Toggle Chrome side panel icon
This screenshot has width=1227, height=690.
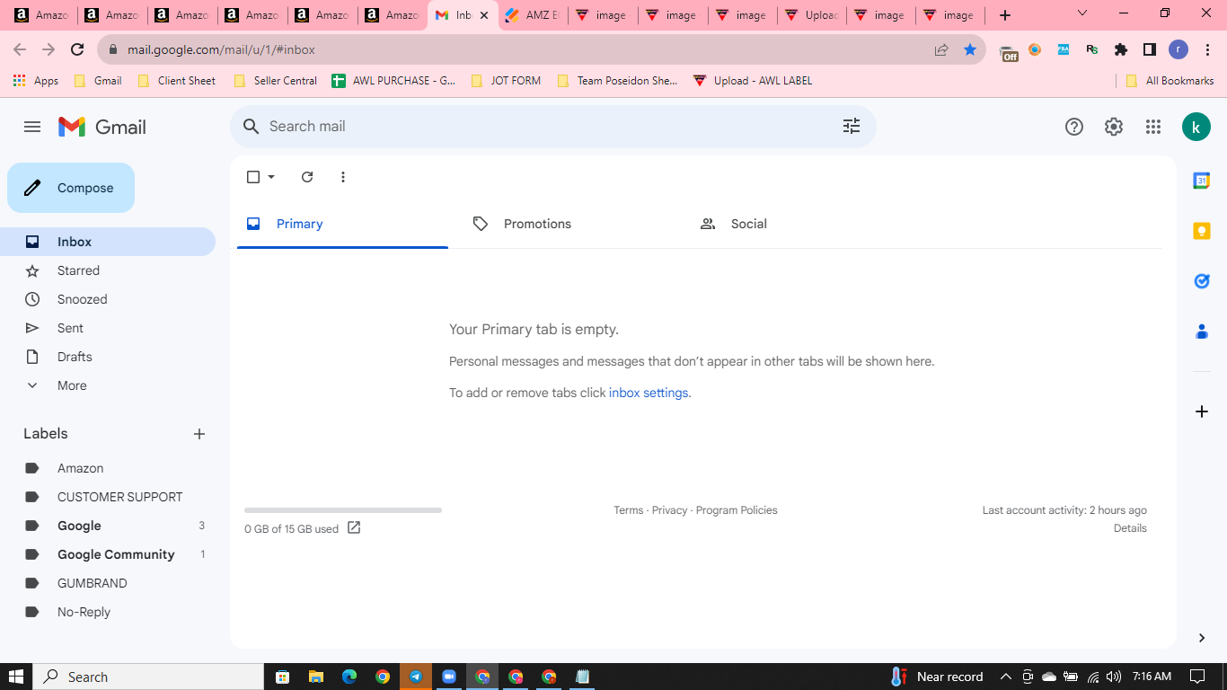(1150, 49)
